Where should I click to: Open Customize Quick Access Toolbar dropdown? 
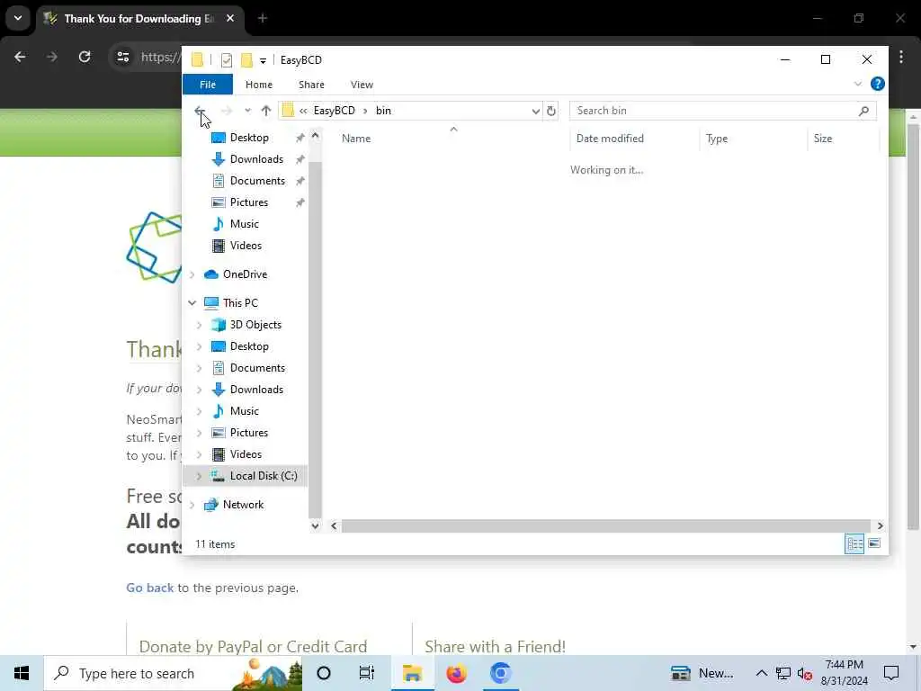coord(263,60)
